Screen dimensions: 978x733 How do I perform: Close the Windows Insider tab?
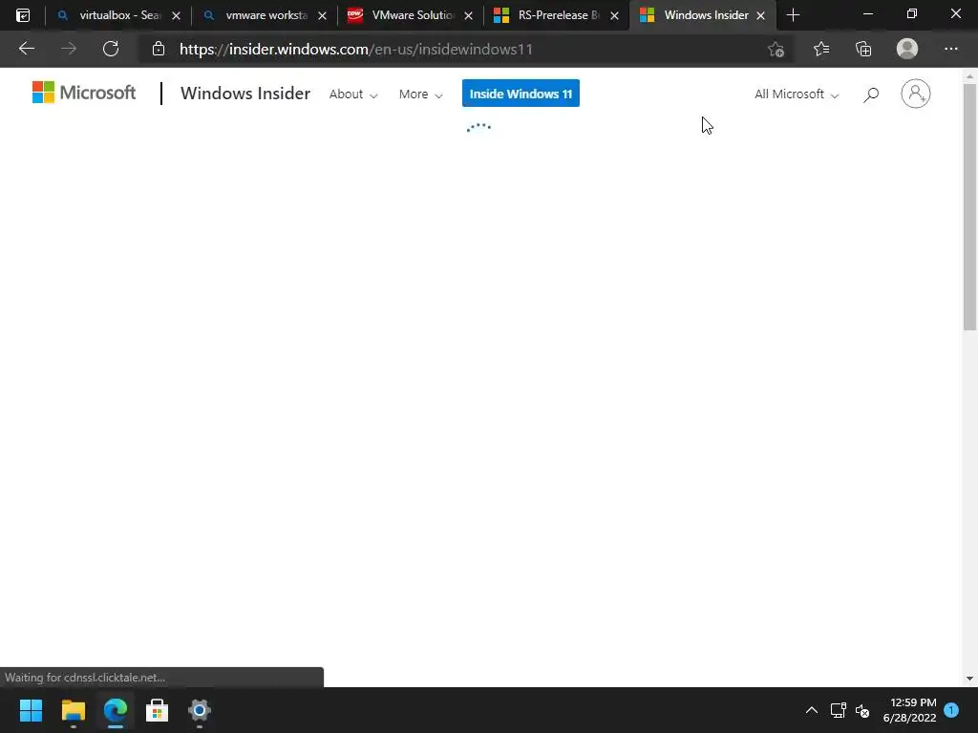(760, 15)
